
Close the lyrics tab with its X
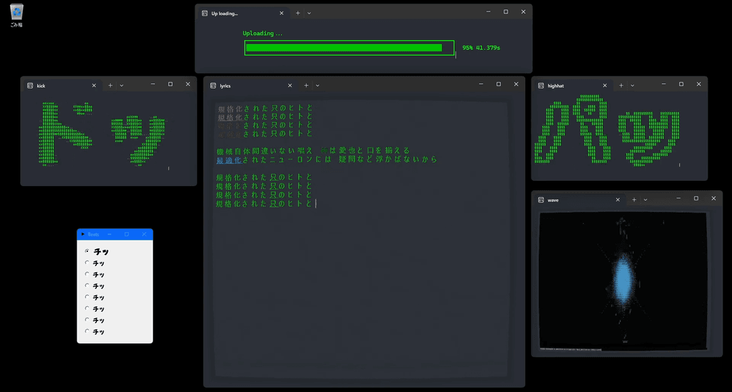[x=290, y=85]
